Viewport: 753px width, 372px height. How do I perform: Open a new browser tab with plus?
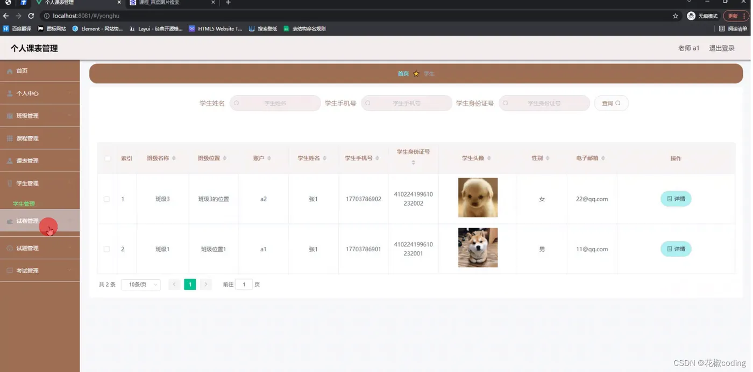click(x=228, y=3)
